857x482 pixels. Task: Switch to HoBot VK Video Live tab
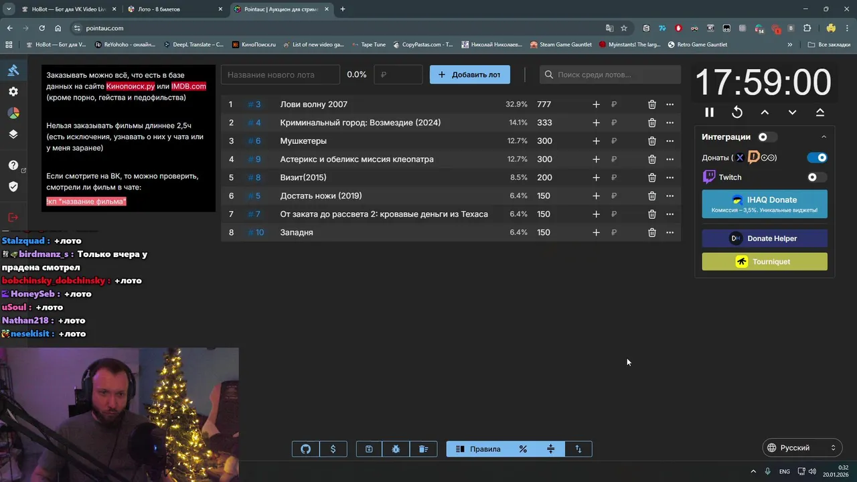click(67, 9)
